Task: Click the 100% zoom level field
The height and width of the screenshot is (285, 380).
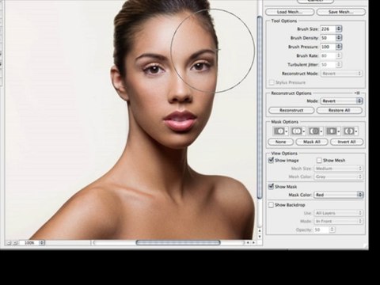Action: click(x=28, y=242)
